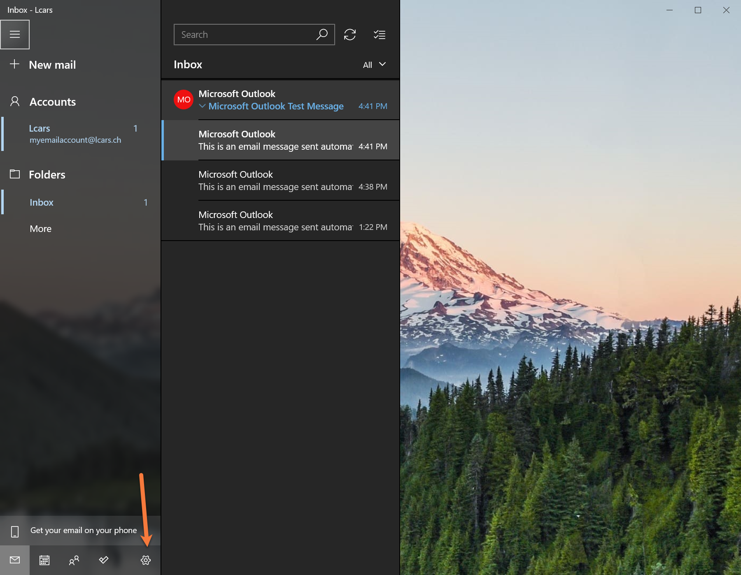Image resolution: width=741 pixels, height=575 pixels.
Task: Click the search magnifier icon
Action: click(x=322, y=35)
